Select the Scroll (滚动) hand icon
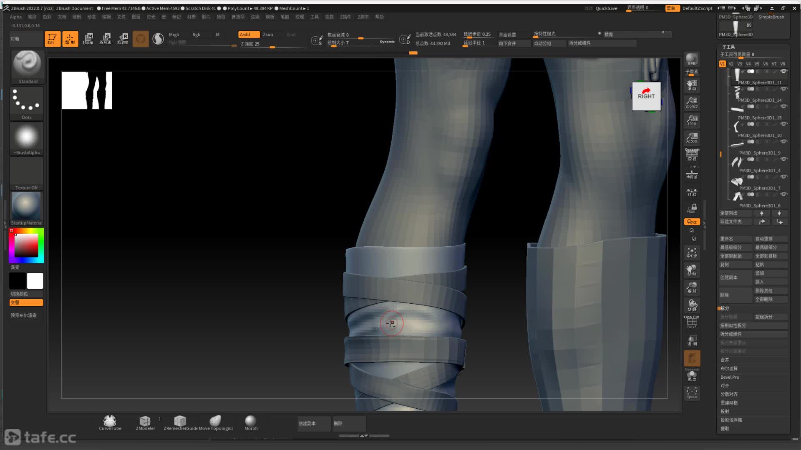 [692, 85]
